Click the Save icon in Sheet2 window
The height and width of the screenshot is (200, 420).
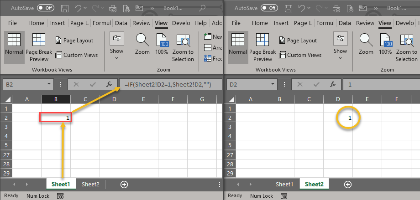(x=289, y=8)
